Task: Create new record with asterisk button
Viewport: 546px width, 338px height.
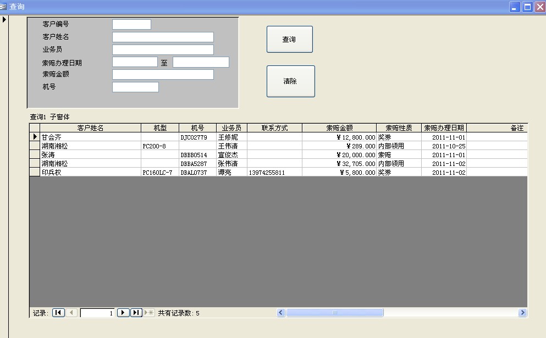Action: click(x=149, y=313)
